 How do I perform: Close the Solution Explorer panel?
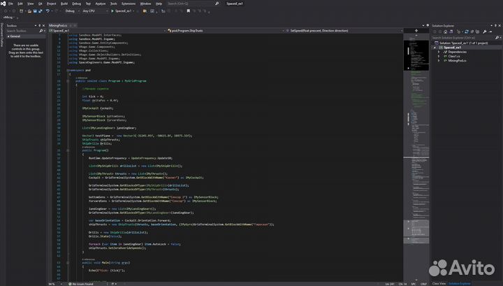coord(500,26)
